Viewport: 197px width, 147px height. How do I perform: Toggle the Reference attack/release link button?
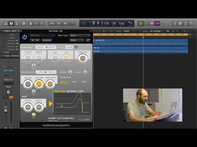click(x=34, y=65)
